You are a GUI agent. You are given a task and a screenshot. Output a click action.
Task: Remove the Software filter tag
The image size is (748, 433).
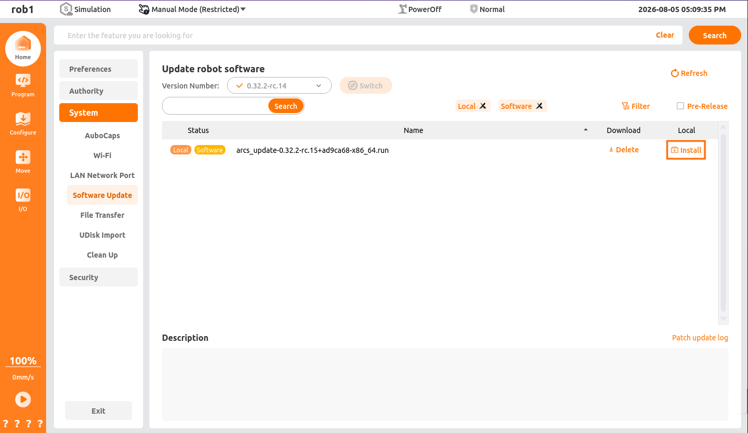click(x=539, y=106)
